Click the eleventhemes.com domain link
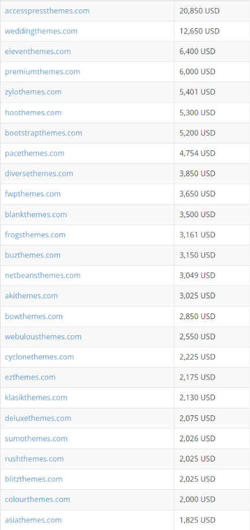The height and width of the screenshot is (530, 250). click(38, 51)
